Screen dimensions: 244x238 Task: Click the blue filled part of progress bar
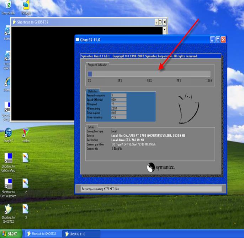[90, 74]
